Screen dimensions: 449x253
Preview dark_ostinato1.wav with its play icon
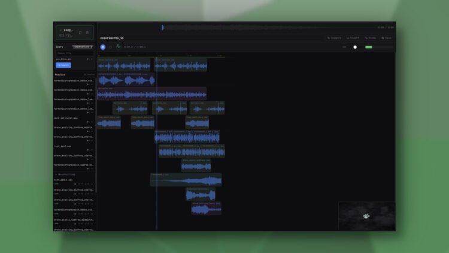click(88, 122)
